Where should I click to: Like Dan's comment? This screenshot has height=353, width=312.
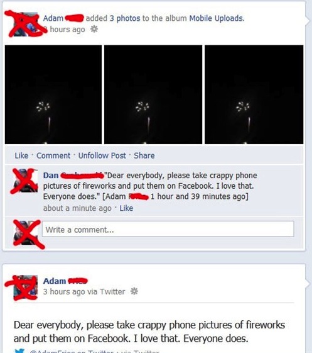126,208
